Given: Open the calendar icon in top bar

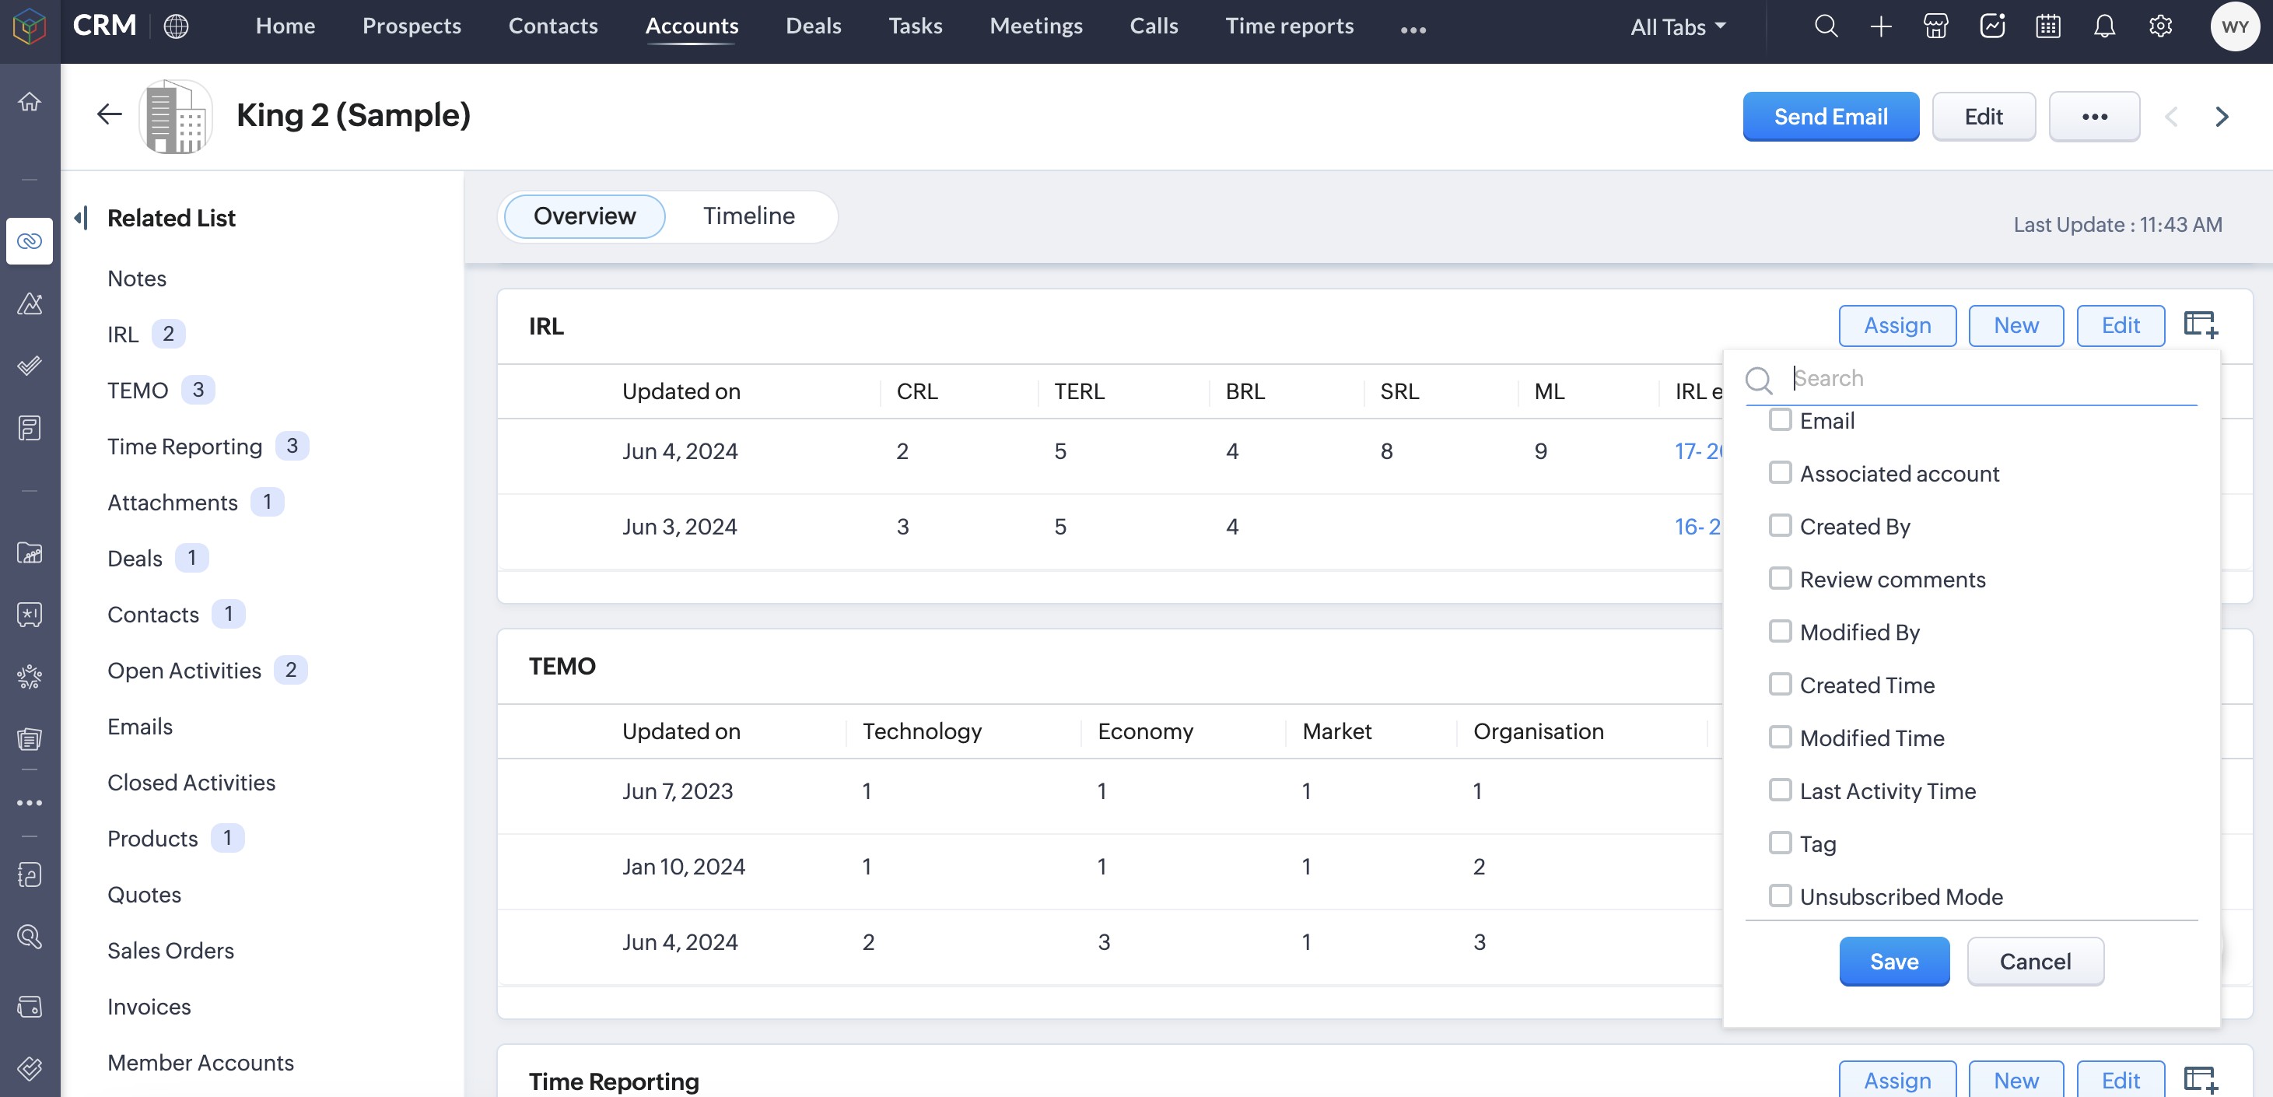Looking at the screenshot, I should point(2048,26).
